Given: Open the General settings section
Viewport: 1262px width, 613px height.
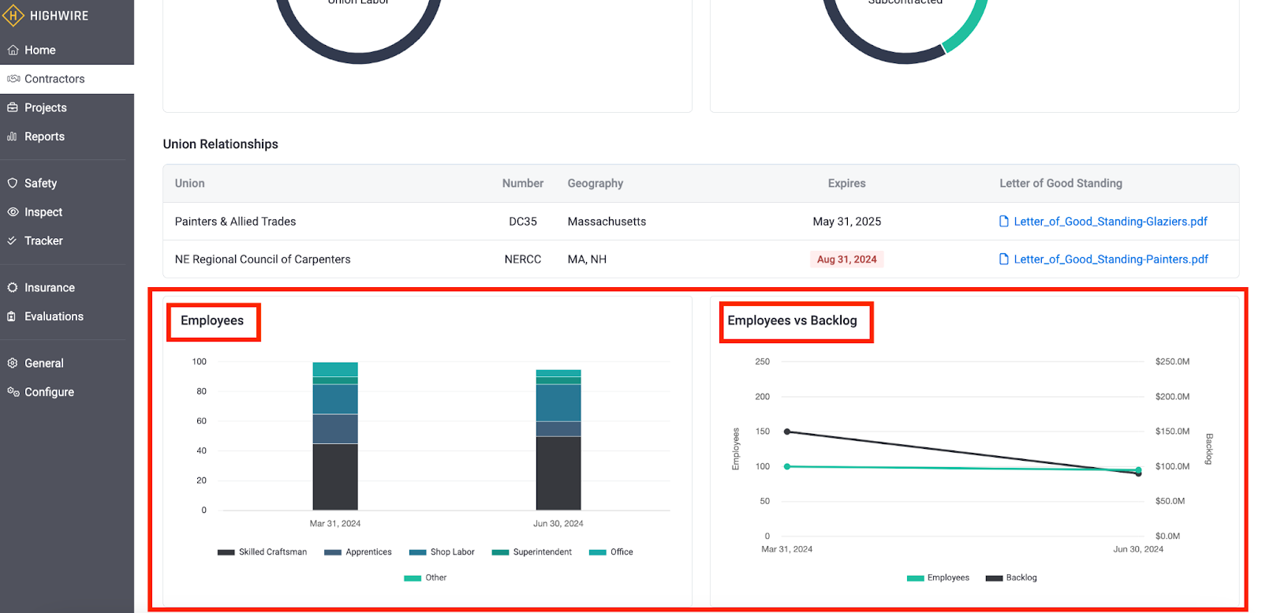Looking at the screenshot, I should 43,364.
